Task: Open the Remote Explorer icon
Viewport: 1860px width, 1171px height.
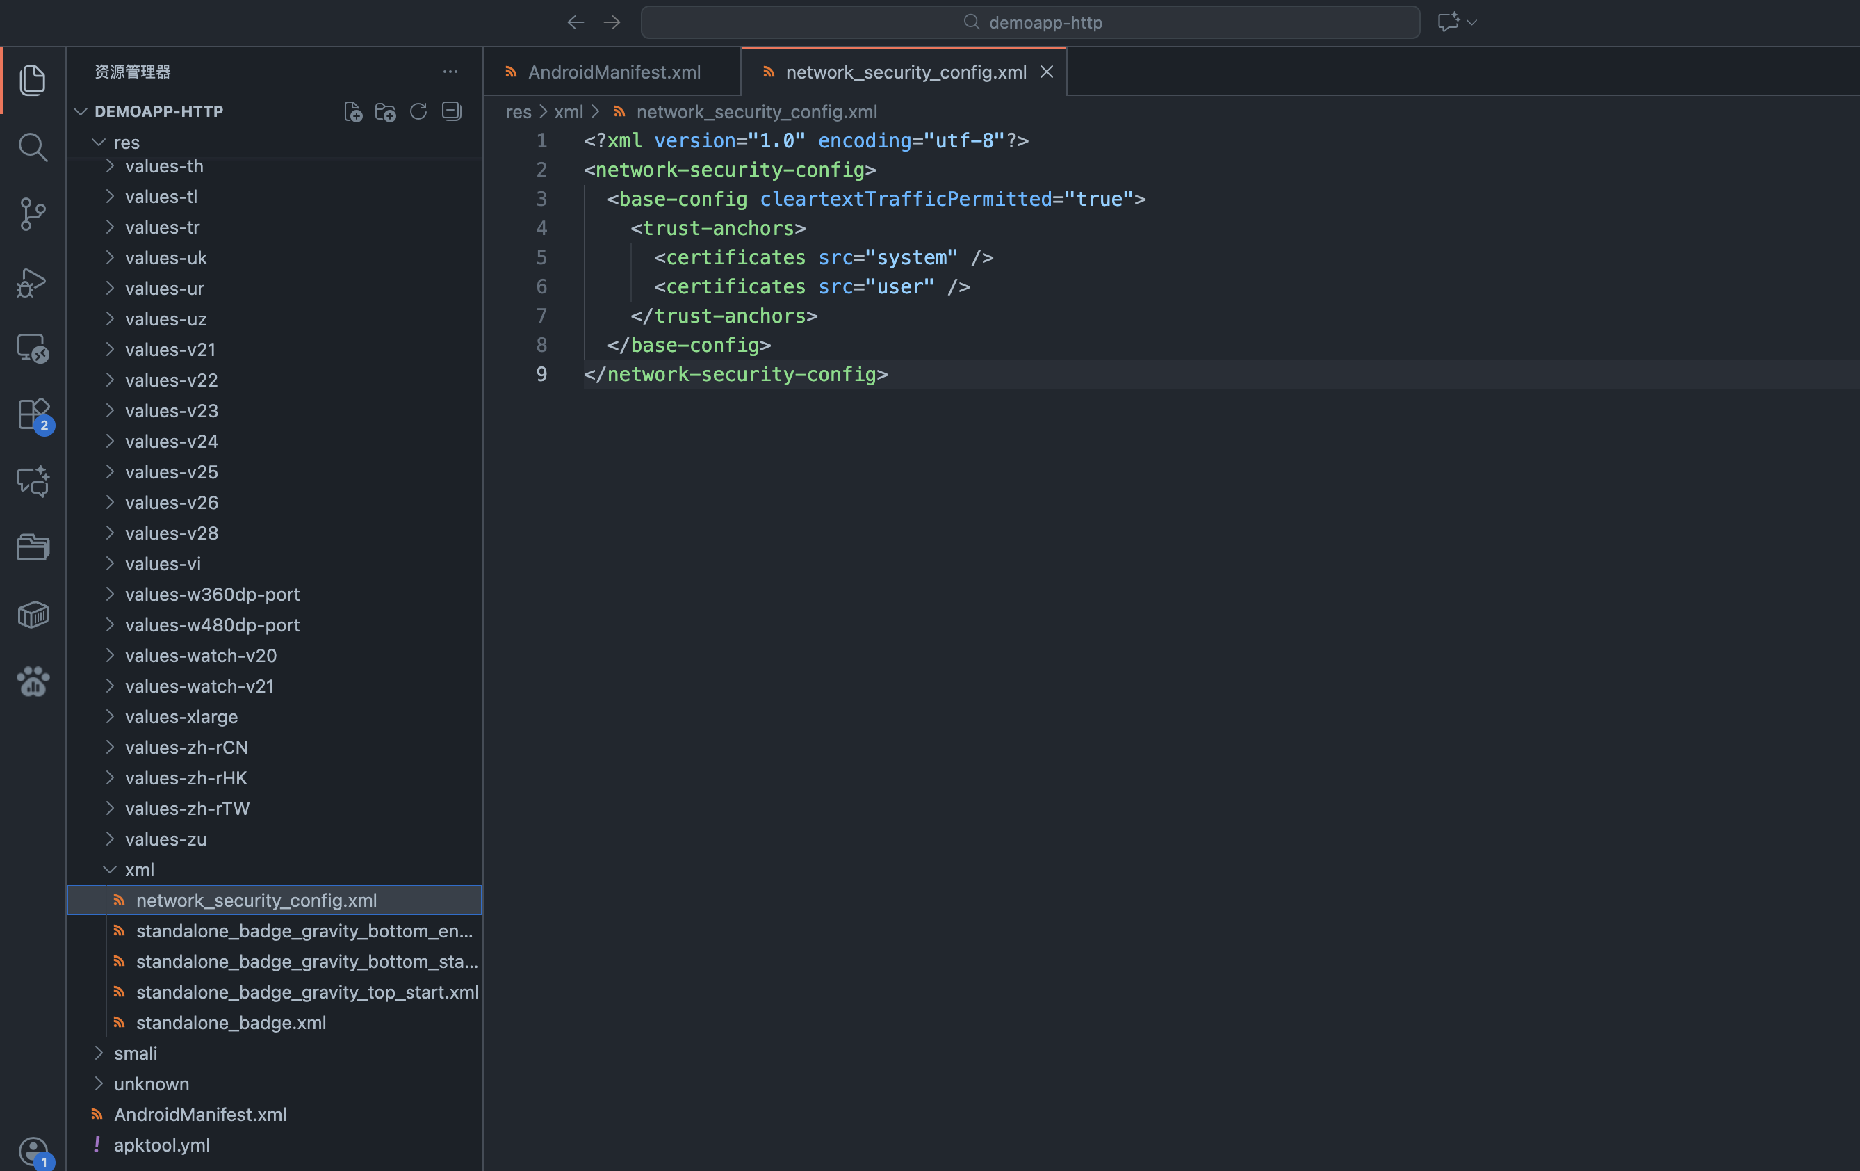Action: tap(33, 348)
